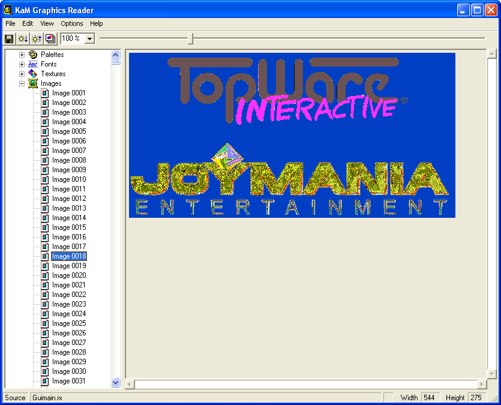The height and width of the screenshot is (405, 501).
Task: Click the icon beside Image 0014
Action: (45, 218)
